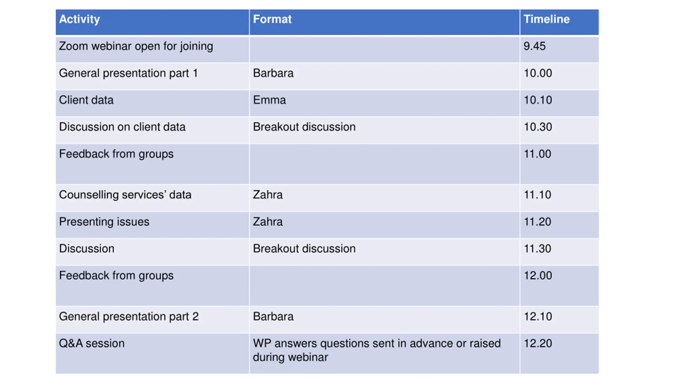The height and width of the screenshot is (387, 689).
Task: Click the 9.45 timeline cell
Action: [559, 49]
